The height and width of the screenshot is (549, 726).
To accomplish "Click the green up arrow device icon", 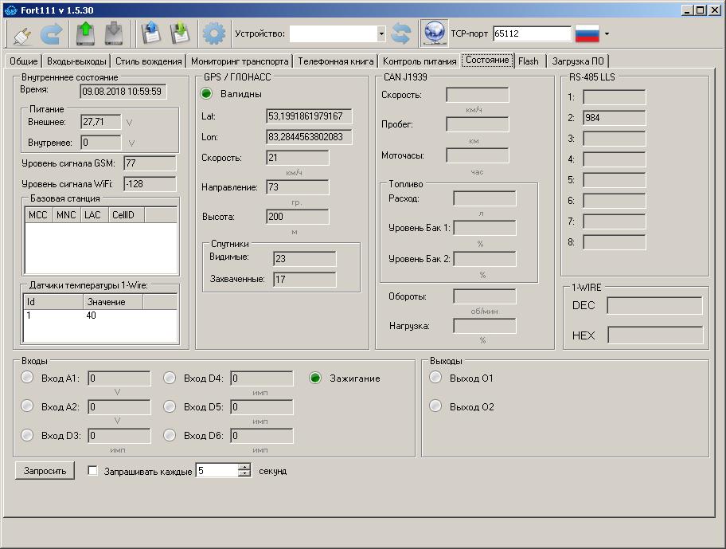I will 85,33.
